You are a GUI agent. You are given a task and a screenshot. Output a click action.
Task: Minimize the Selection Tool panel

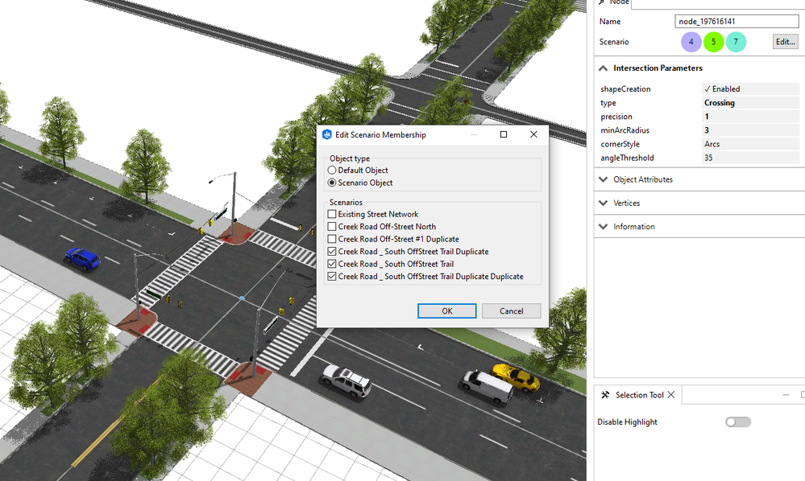(x=786, y=395)
